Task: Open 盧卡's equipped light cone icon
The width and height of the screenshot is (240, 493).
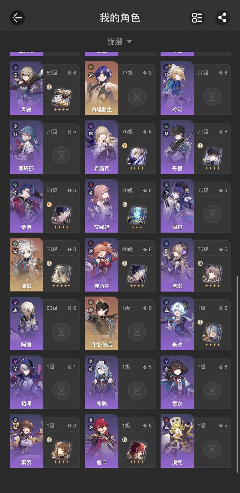Action: (x=137, y=451)
